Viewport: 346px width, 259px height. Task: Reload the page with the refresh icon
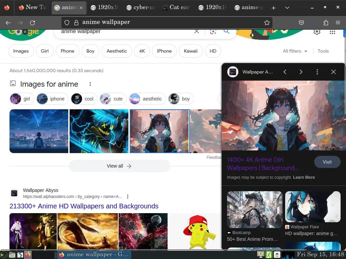[x=32, y=23]
